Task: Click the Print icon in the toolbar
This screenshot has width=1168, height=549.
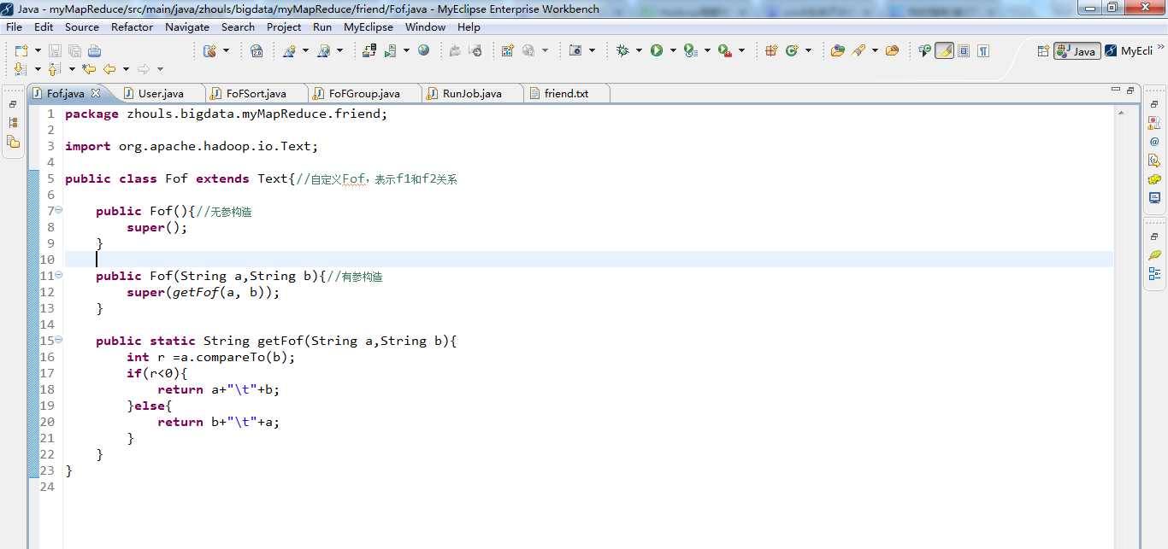Action: (93, 50)
